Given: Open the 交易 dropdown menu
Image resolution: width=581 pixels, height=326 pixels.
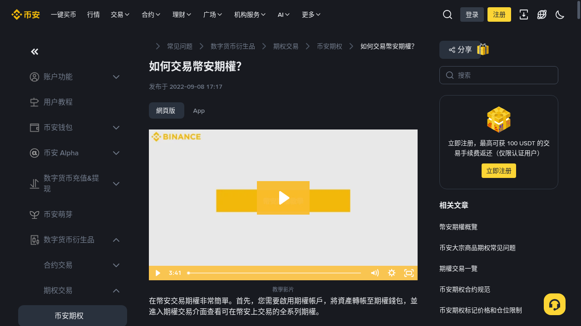Looking at the screenshot, I should click(x=120, y=14).
